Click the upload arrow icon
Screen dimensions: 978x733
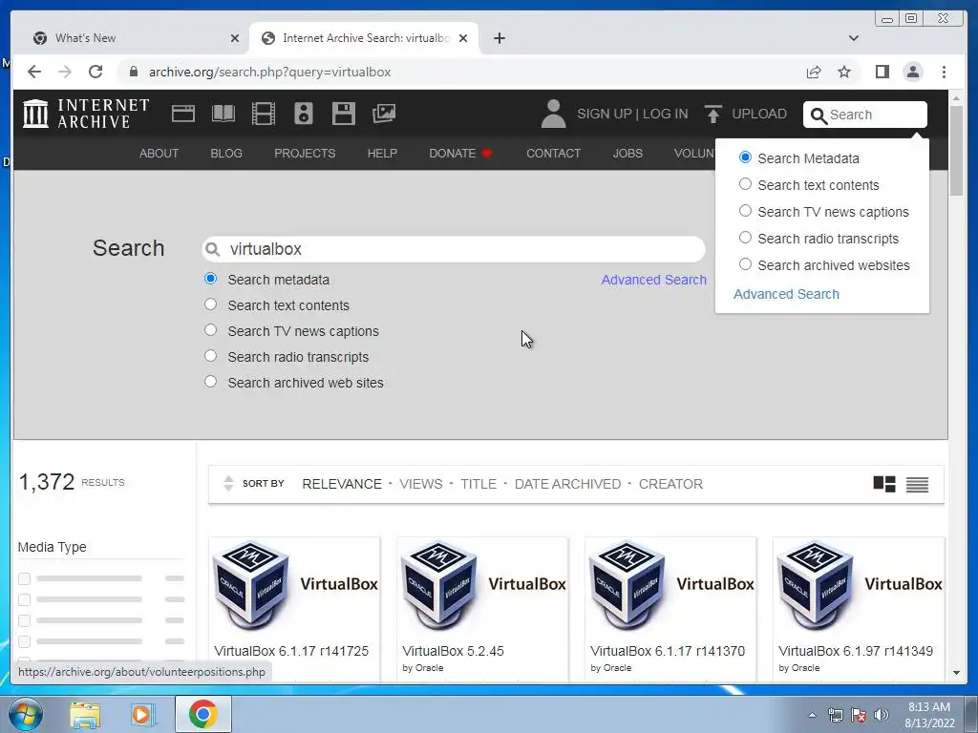[712, 114]
